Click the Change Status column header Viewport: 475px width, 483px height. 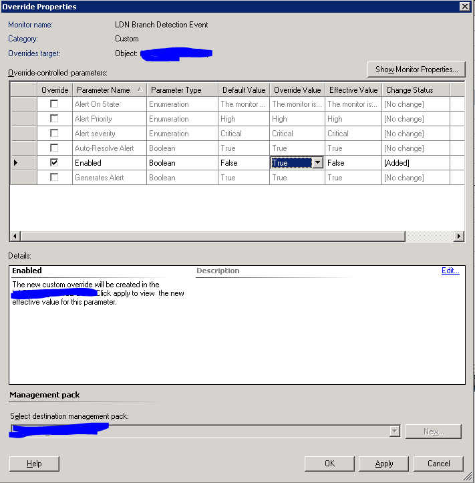[416, 90]
